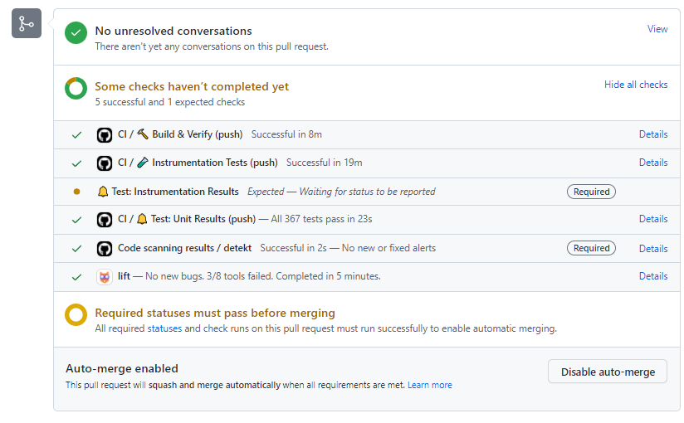This screenshot has width=684, height=423.
Task: Click 'Expected — Waiting for status to be reported'
Action: coord(341,192)
